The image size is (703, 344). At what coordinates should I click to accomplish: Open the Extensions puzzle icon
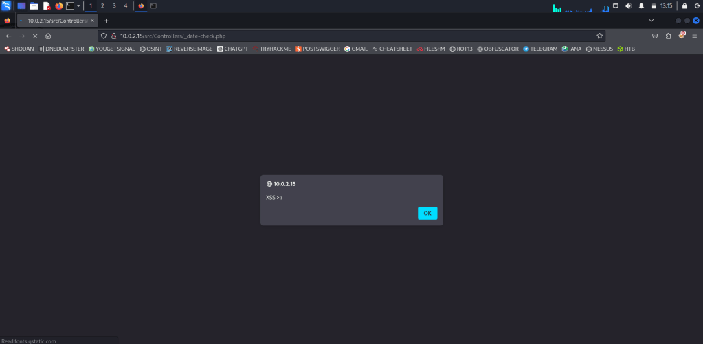[668, 36]
